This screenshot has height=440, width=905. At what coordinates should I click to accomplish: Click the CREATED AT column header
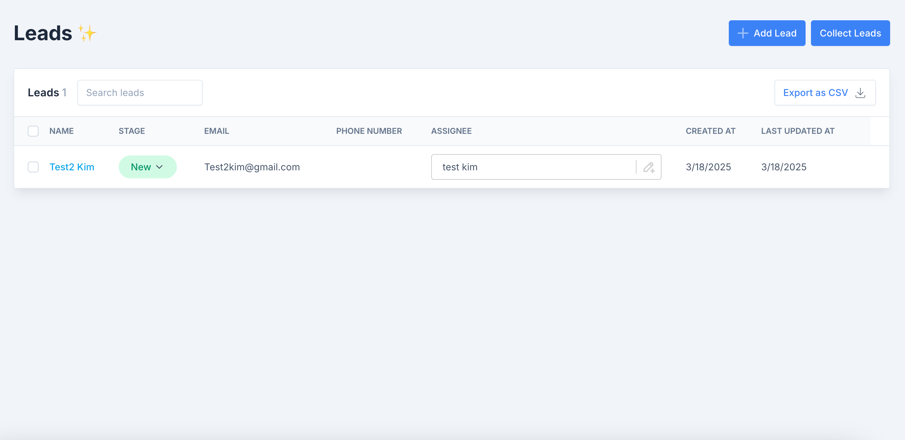tap(710, 131)
